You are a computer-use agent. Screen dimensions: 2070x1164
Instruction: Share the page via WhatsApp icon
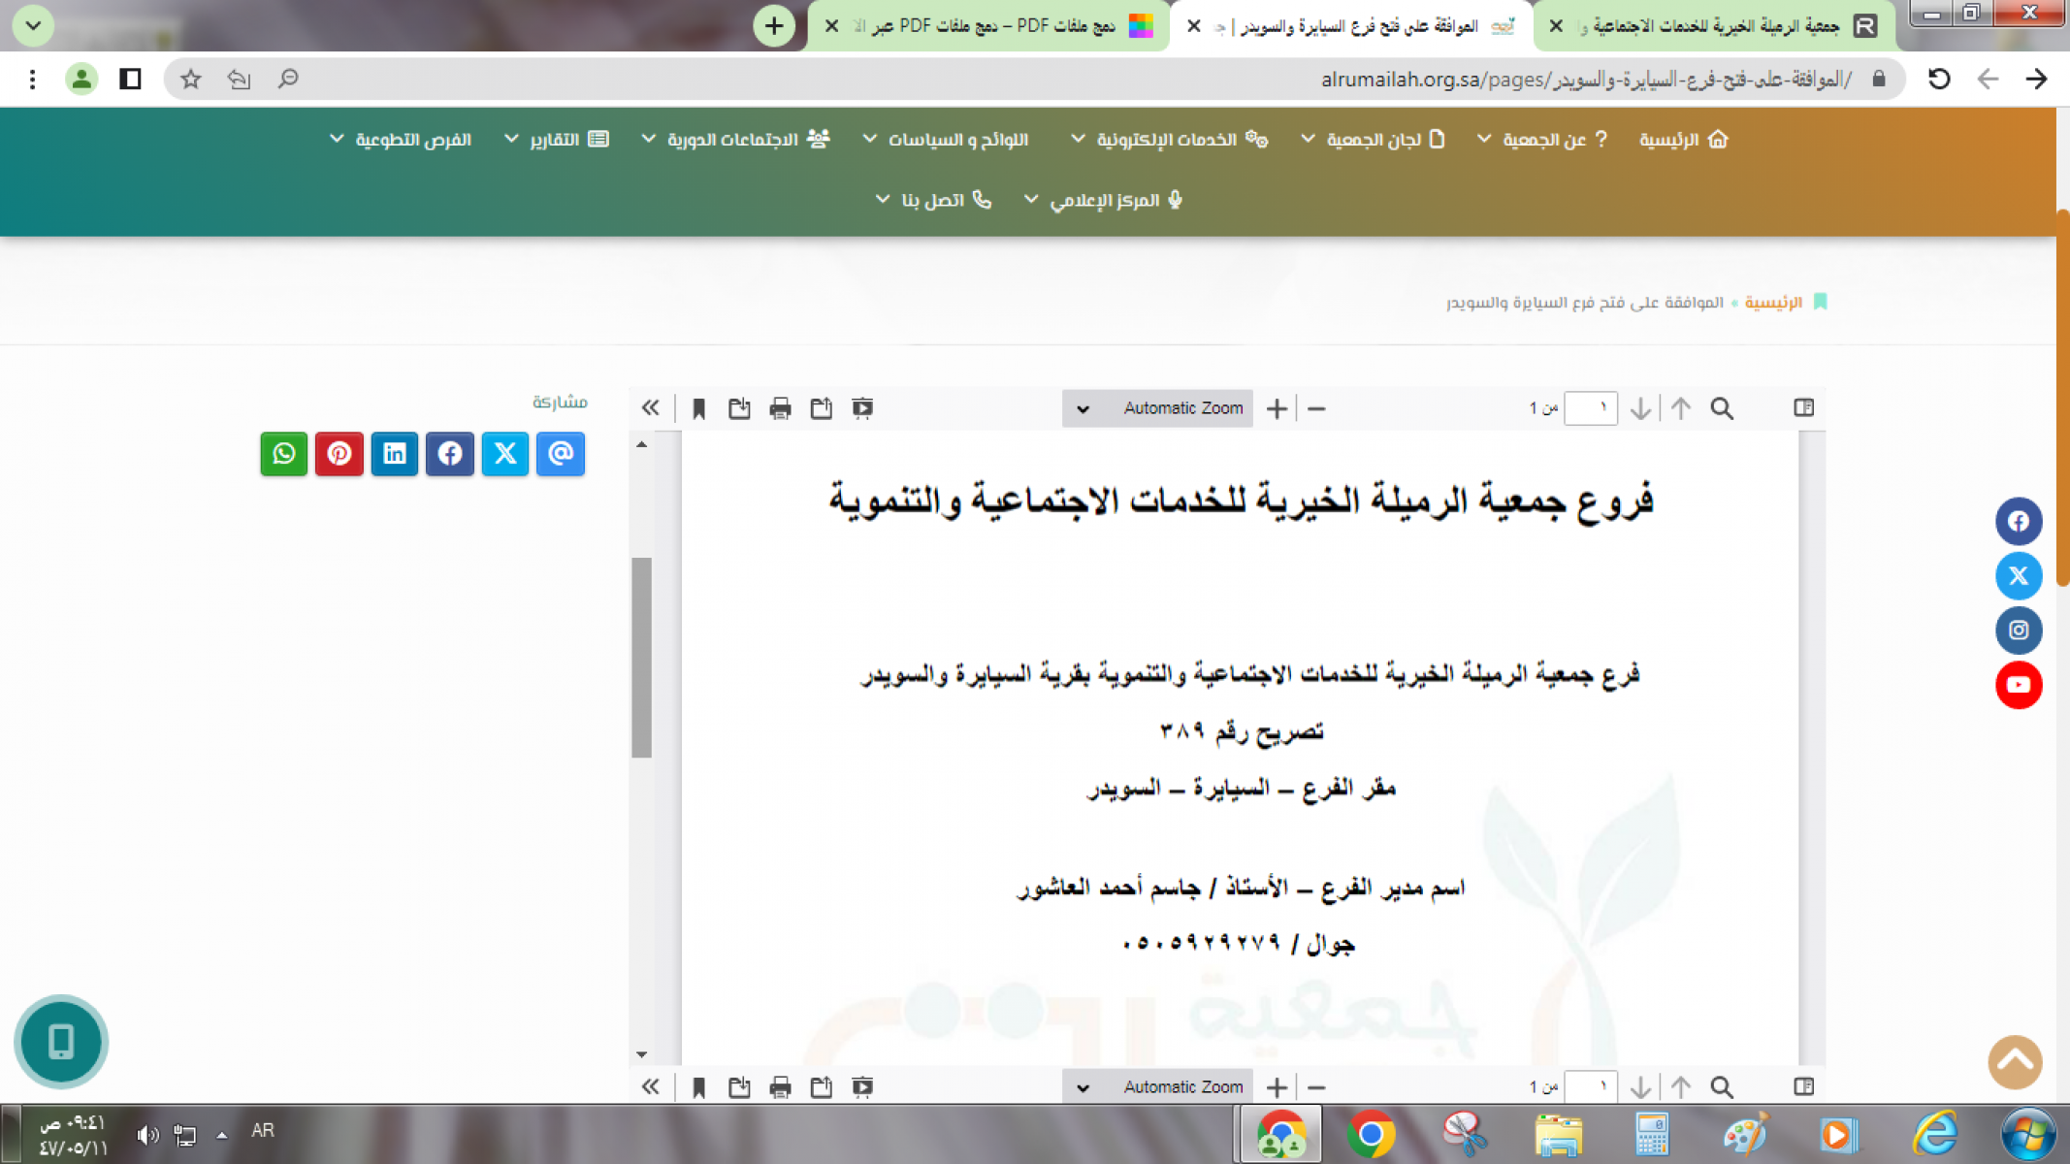[x=283, y=454]
